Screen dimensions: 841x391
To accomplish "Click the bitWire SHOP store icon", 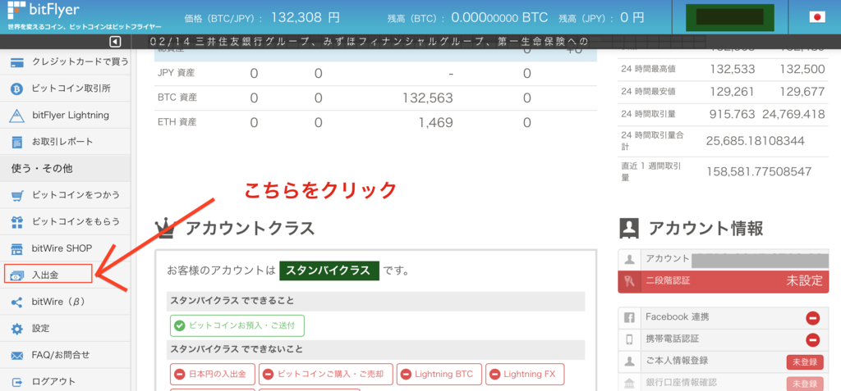I will (17, 248).
